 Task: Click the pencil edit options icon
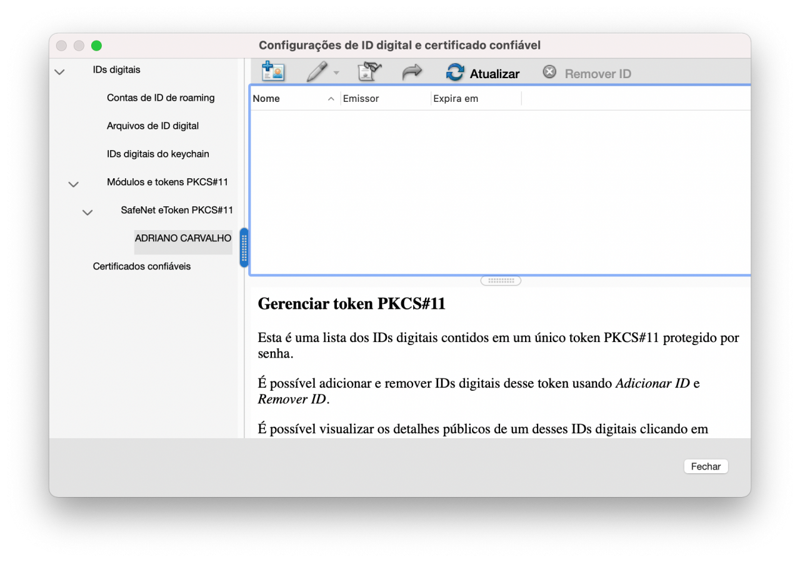pyautogui.click(x=317, y=72)
